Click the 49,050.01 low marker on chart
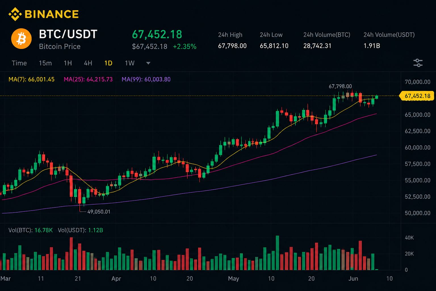436x291 pixels. tap(99, 212)
